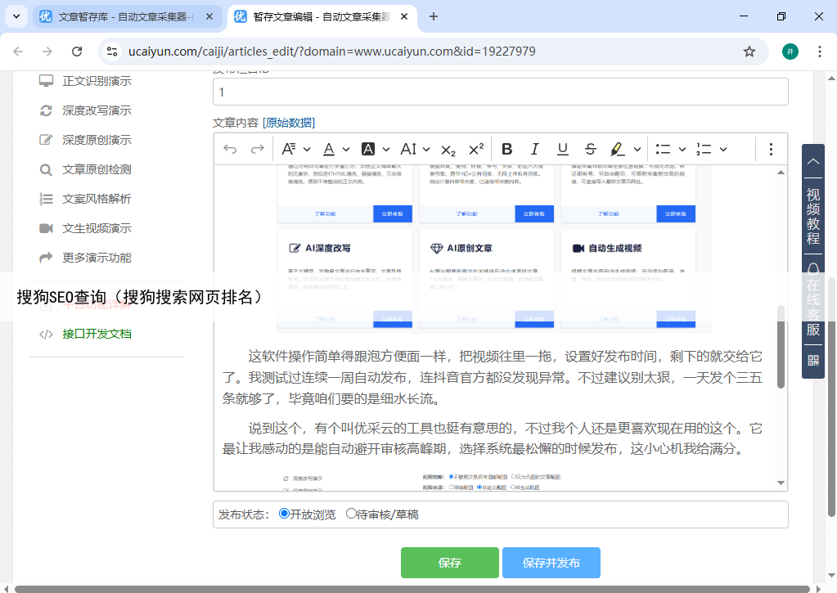Expand the font color dropdown arrow
Image resolution: width=837 pixels, height=593 pixels.
(346, 149)
